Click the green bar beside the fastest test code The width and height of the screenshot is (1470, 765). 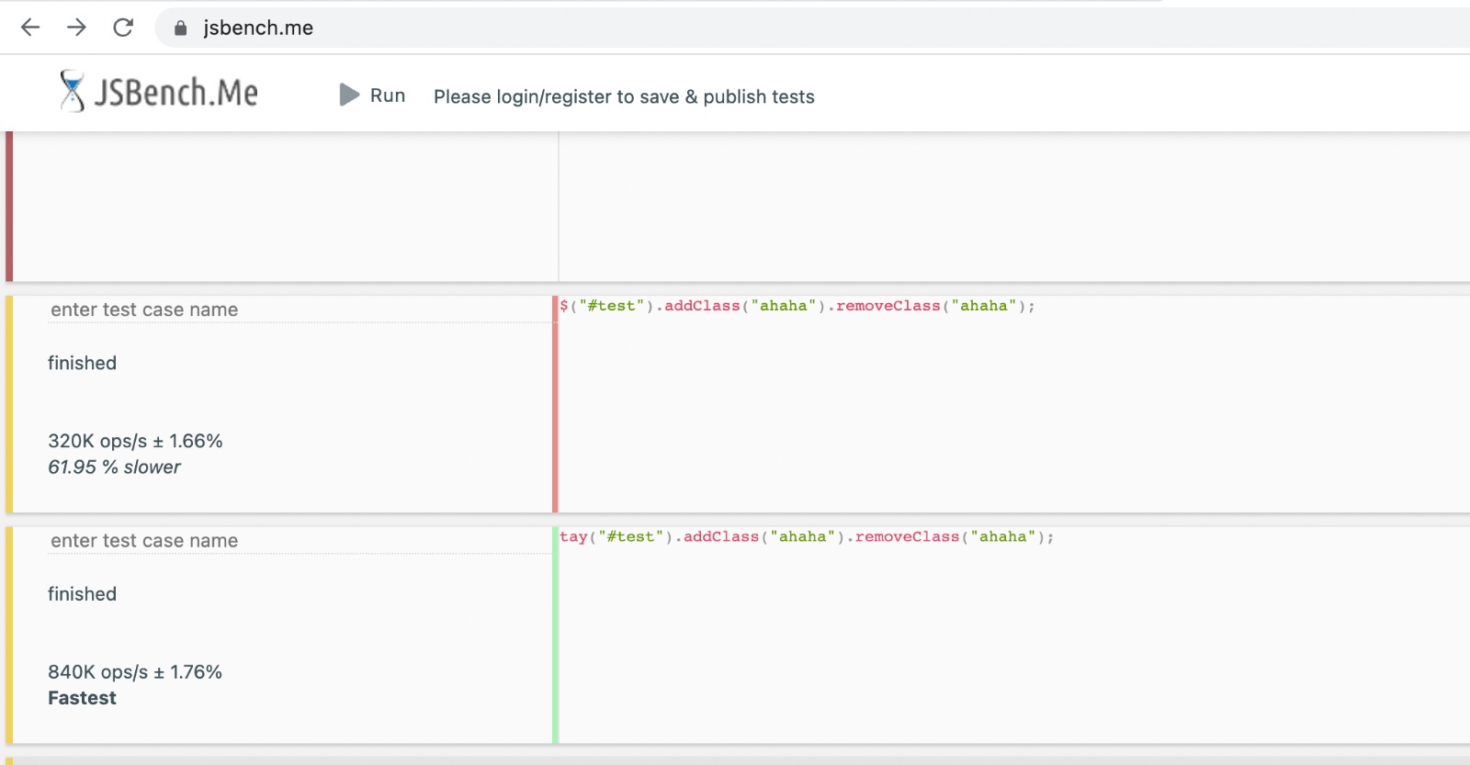tap(555, 643)
